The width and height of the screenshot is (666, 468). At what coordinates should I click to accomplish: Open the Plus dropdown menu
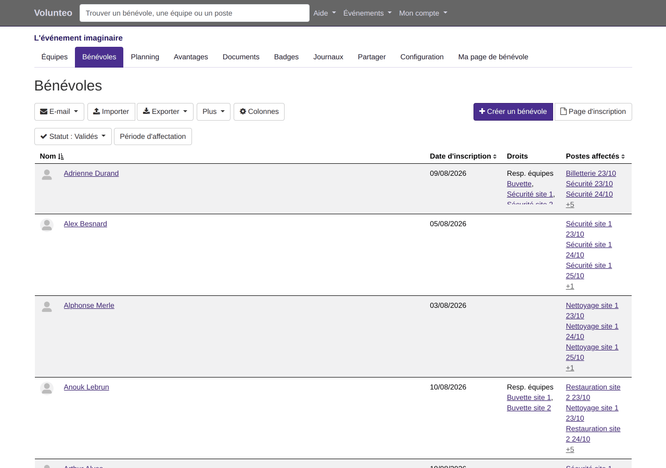[213, 112]
